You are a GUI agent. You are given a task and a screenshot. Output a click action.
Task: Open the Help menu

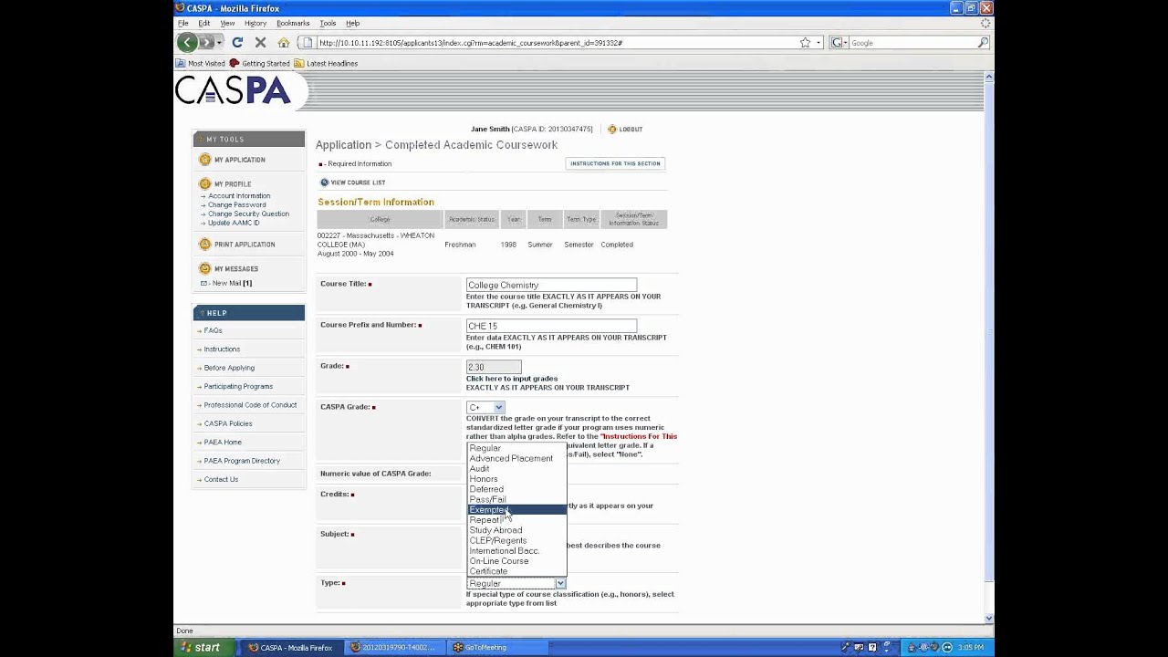point(352,23)
